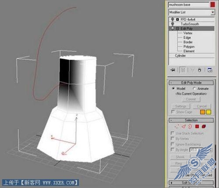Click the Pin Stack icon
The height and width of the screenshot is (188, 219).
173,70
